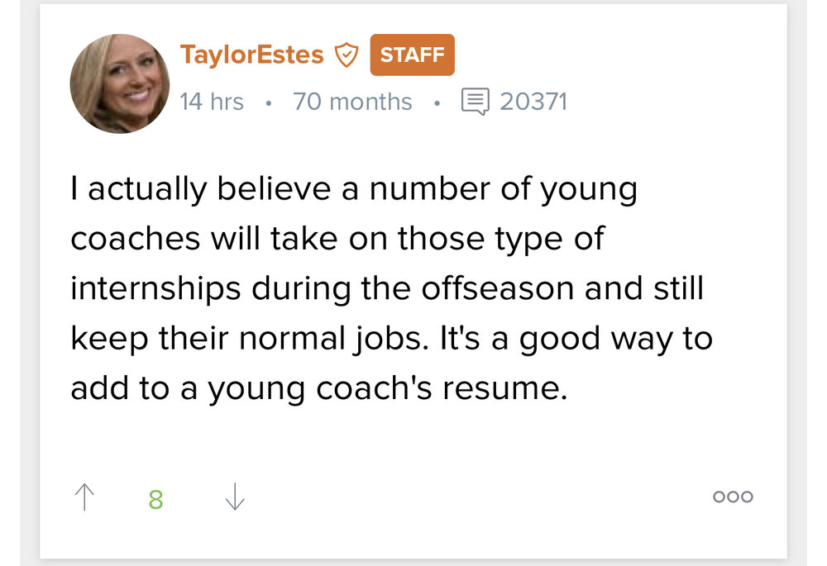Open the three-circle more options menu
Screen dimensions: 827x566
(x=733, y=497)
